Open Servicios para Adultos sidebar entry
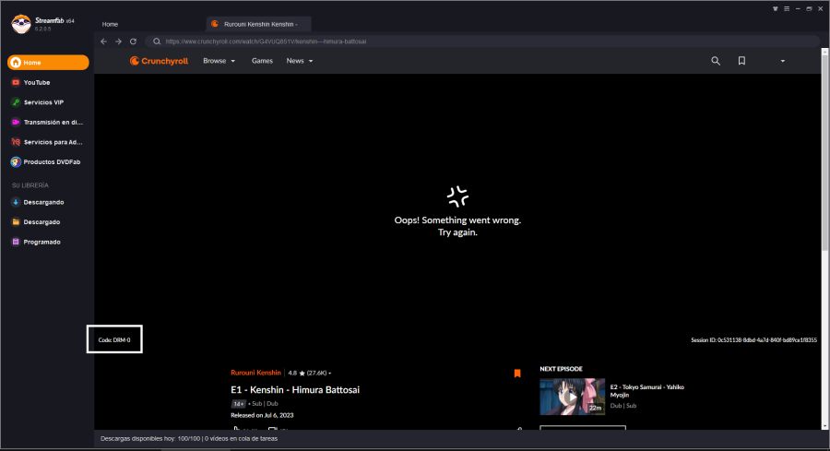The image size is (830, 451). tap(47, 142)
